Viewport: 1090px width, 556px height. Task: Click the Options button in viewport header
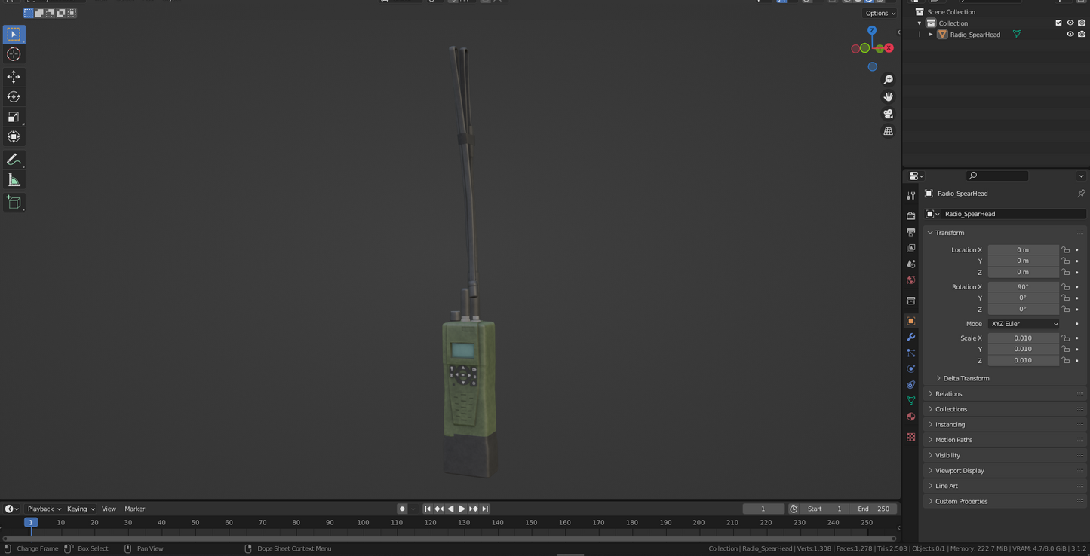(880, 13)
